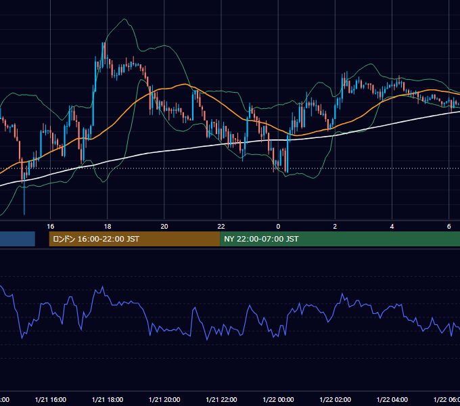
Task: Click the 1/21 22:00 timestamp label
Action: [221, 399]
